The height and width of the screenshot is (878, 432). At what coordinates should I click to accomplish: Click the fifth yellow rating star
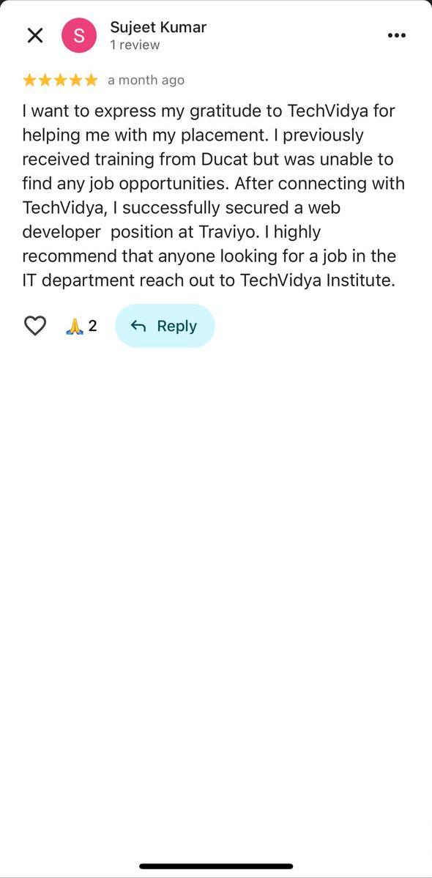click(91, 81)
